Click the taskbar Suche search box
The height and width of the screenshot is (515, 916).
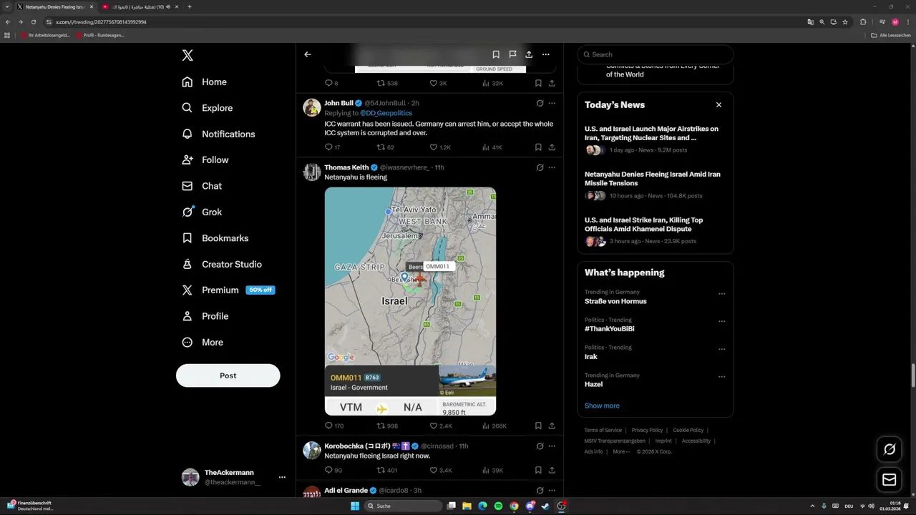(403, 506)
